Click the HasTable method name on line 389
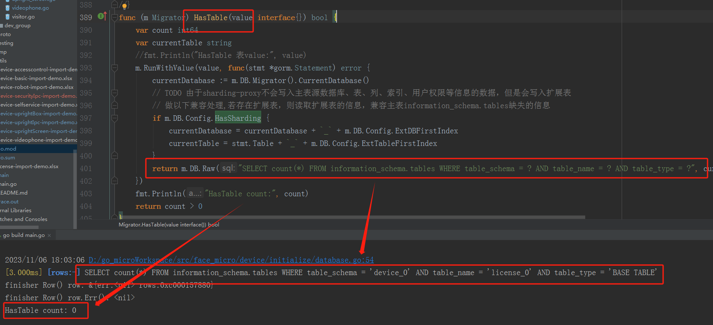 pos(210,18)
